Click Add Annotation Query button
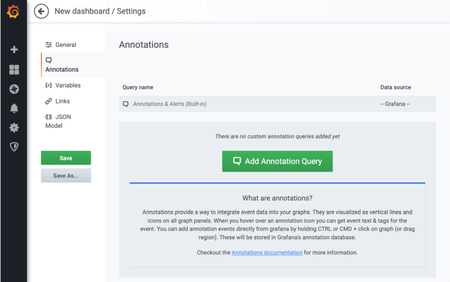Screen dimensions: 450x282 [277, 161]
